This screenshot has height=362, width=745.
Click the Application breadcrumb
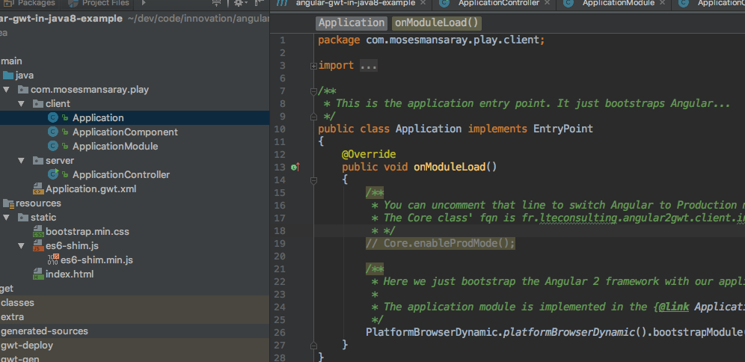[351, 23]
